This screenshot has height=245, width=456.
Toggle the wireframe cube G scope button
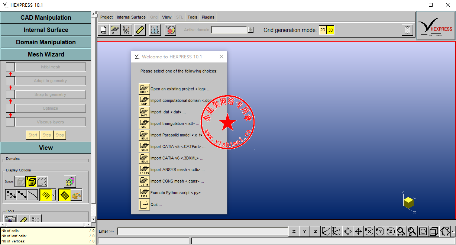tap(42, 181)
